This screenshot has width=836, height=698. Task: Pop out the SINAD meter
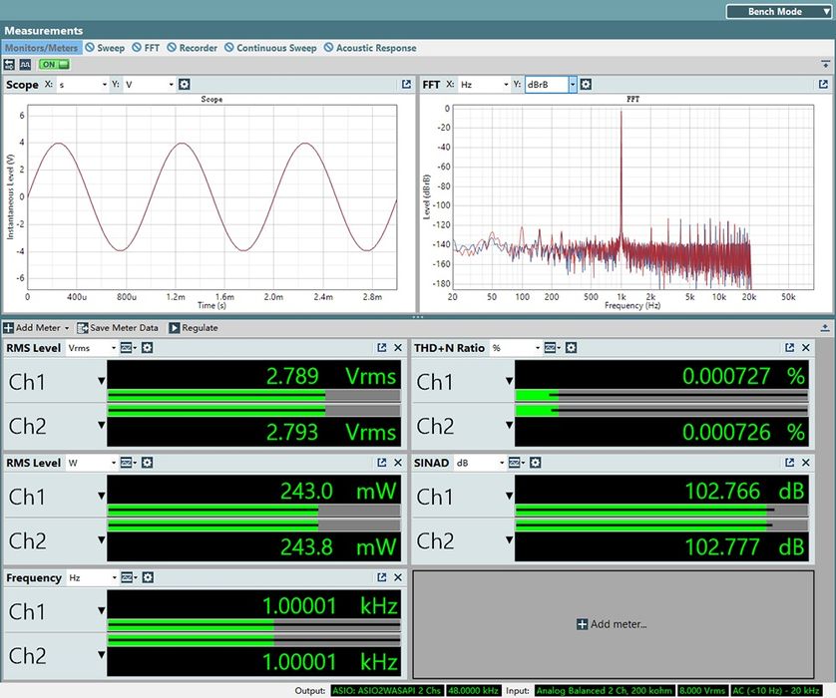(790, 463)
